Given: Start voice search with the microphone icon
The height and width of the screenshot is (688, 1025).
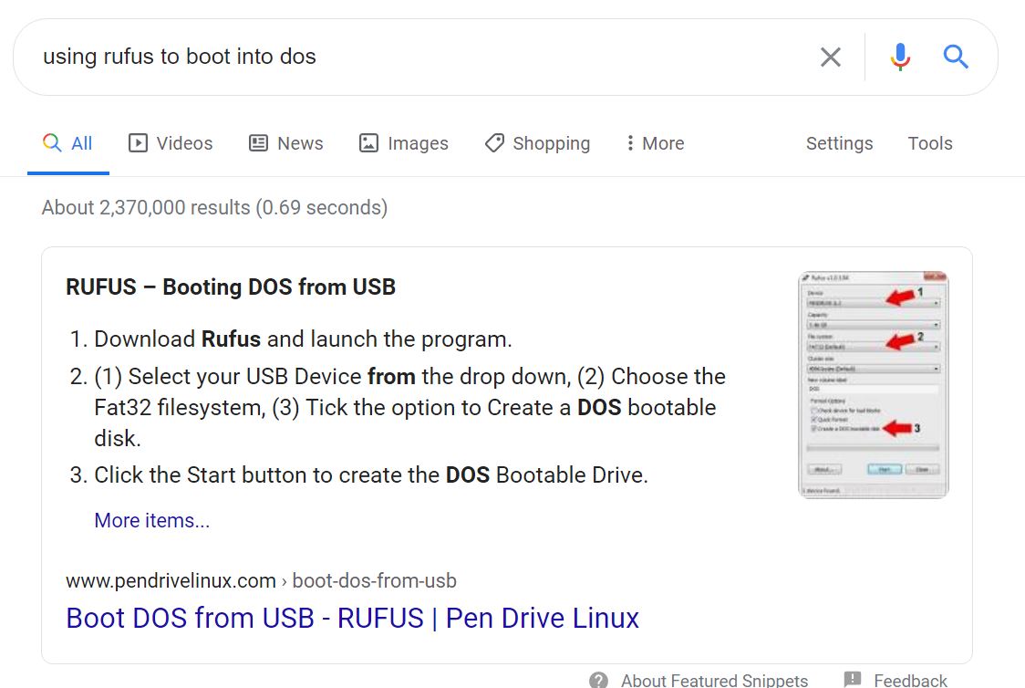Looking at the screenshot, I should [900, 57].
